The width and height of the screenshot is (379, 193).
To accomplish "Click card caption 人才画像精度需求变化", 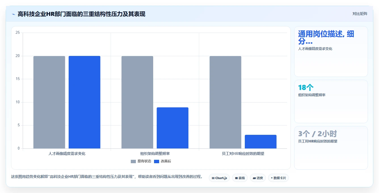I will [315, 49].
